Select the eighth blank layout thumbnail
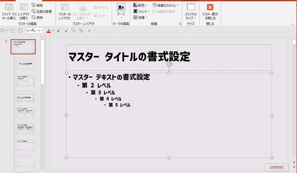 [25, 161]
